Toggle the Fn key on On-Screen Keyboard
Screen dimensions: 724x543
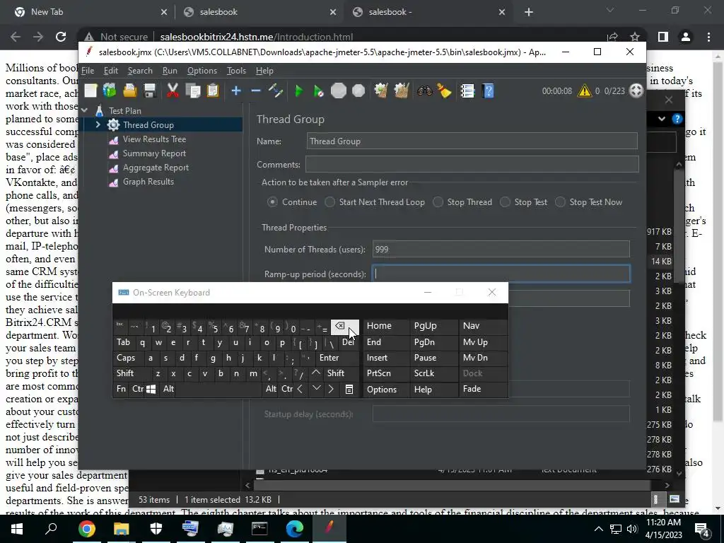[121, 389]
